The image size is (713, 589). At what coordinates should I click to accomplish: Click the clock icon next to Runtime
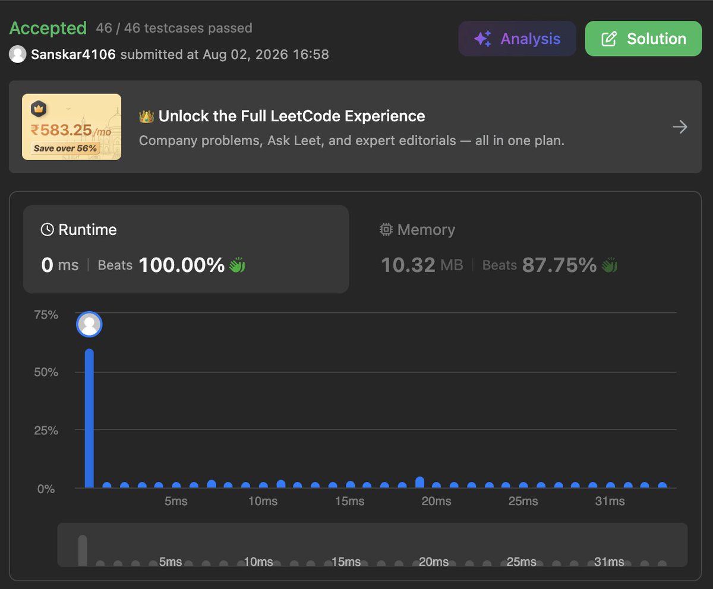coord(47,230)
